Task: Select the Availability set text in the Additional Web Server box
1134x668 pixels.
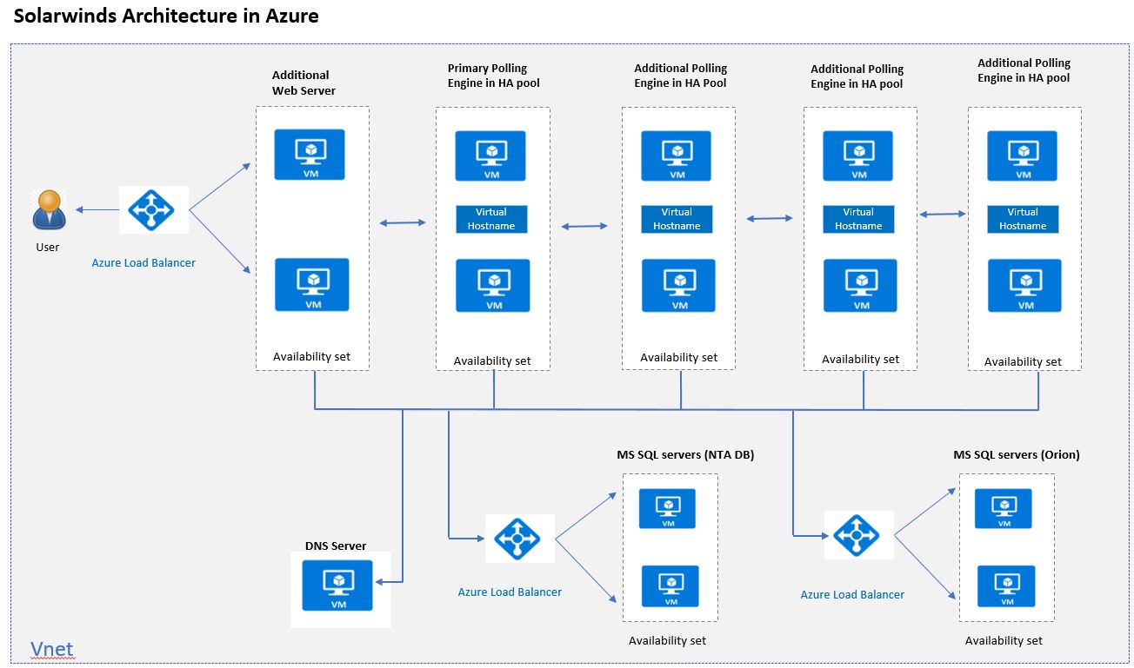Action: click(x=311, y=357)
